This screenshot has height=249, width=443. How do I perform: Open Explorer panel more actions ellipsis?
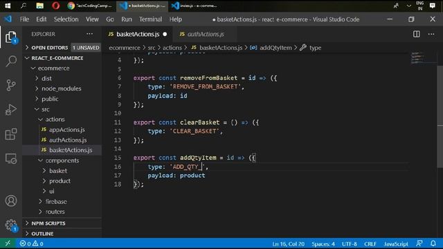coord(89,34)
